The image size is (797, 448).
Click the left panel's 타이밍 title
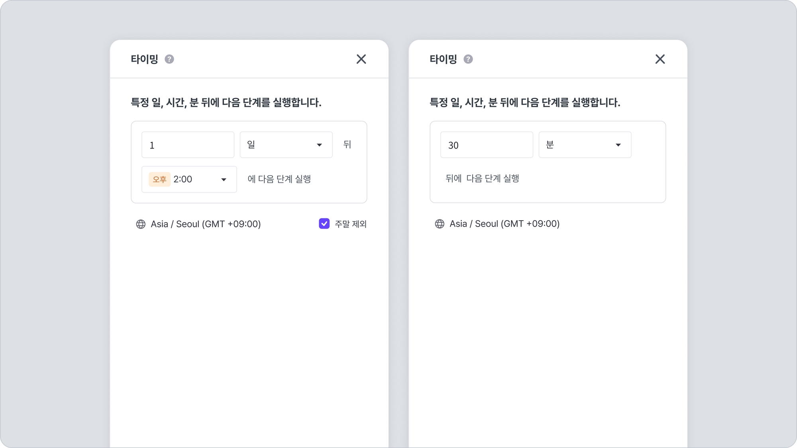(x=144, y=59)
